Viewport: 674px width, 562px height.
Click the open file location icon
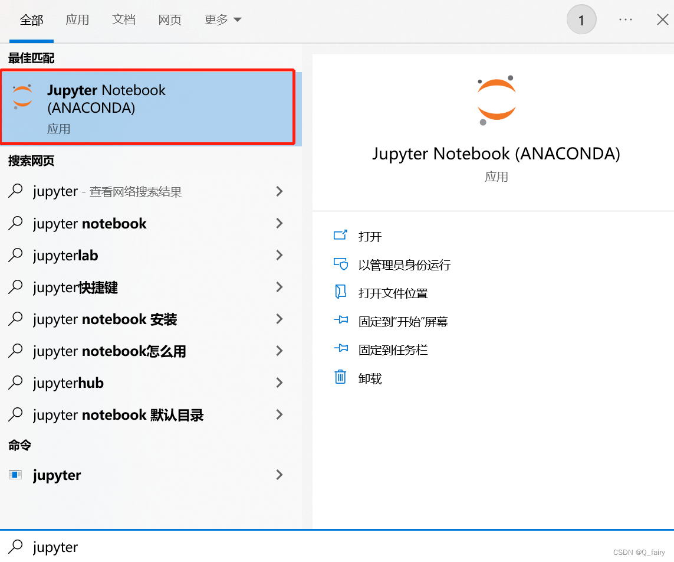pos(340,292)
